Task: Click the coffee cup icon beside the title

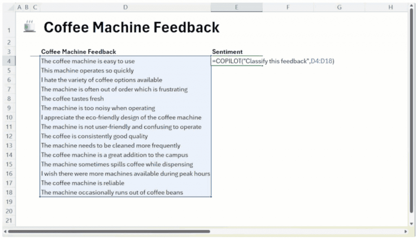Action: tap(29, 26)
